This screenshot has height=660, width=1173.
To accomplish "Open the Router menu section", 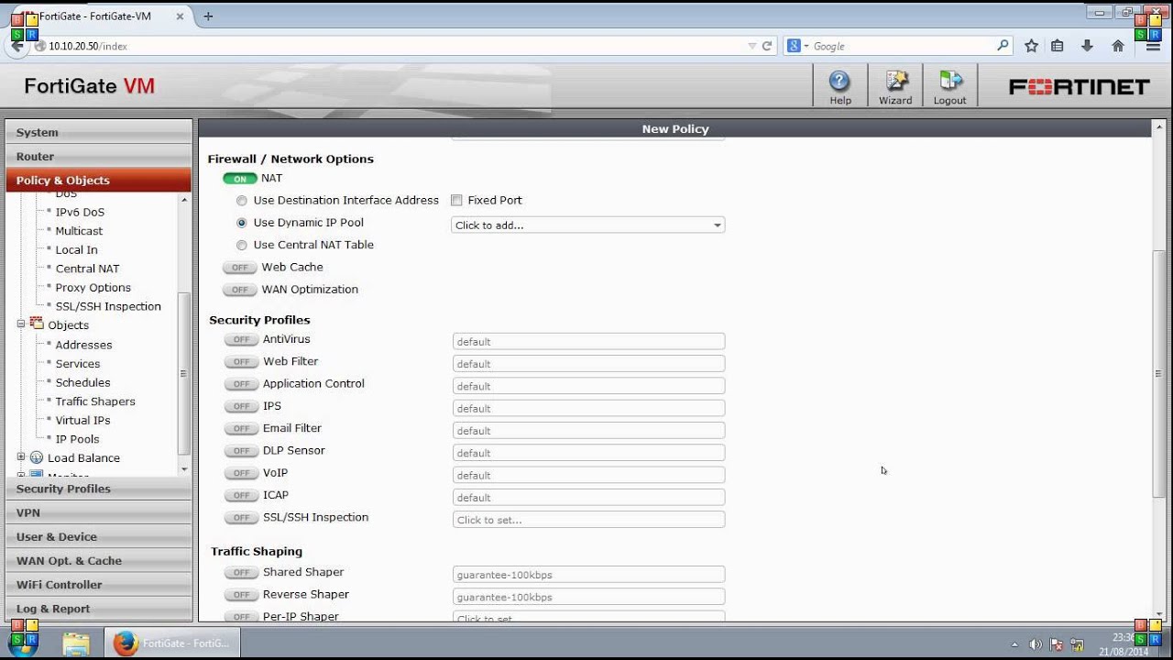I will click(x=99, y=156).
